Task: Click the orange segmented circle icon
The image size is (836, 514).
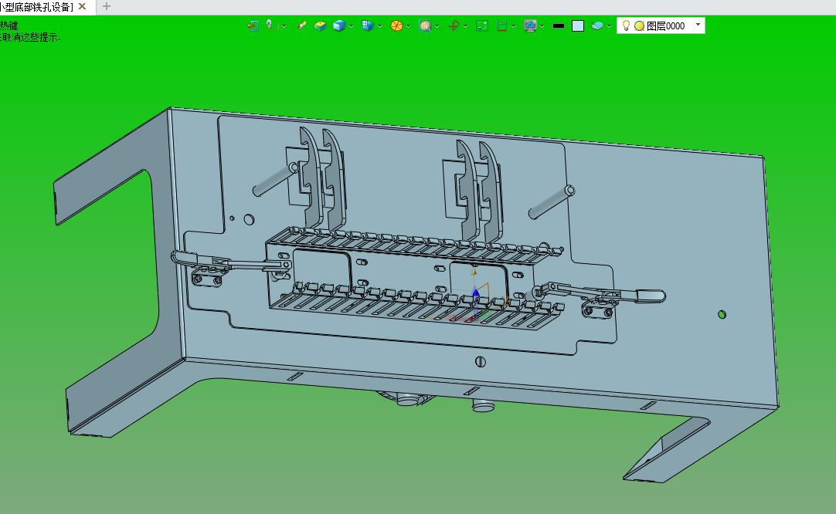Action: coord(396,25)
